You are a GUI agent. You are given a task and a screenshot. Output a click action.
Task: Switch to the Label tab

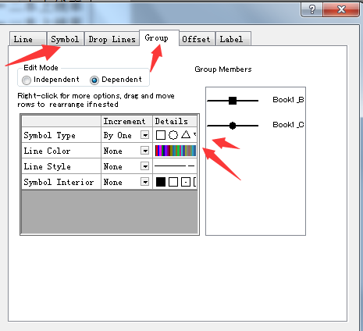pyautogui.click(x=233, y=39)
